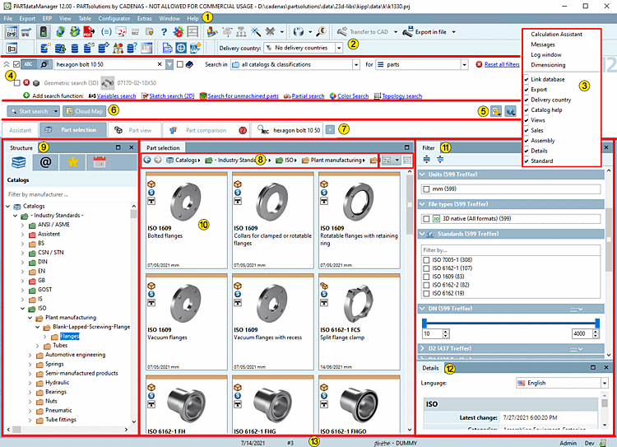Screen dimensions: 617x447
Task: Expand the D2 (437 Treffer) filter section
Action: click(x=423, y=348)
